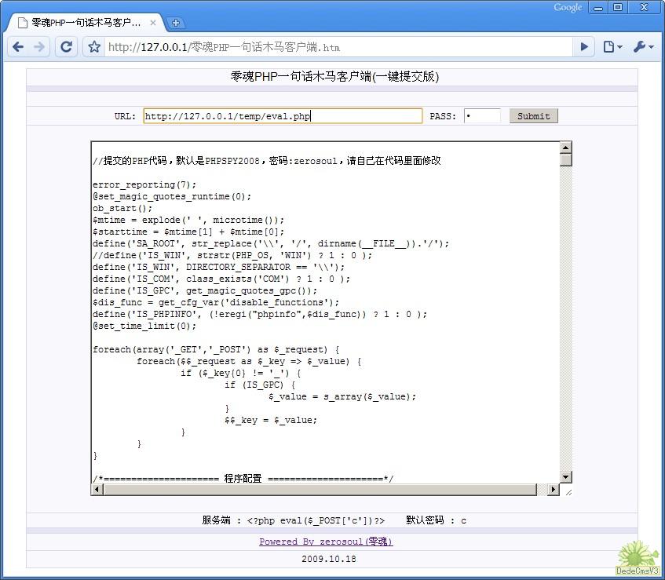The image size is (665, 580).
Task: Click the 程序配置 comment line
Action: pos(243,478)
